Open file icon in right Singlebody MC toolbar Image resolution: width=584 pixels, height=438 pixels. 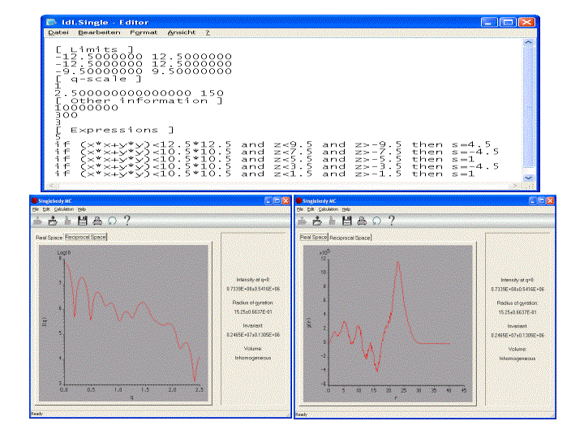coord(317,221)
